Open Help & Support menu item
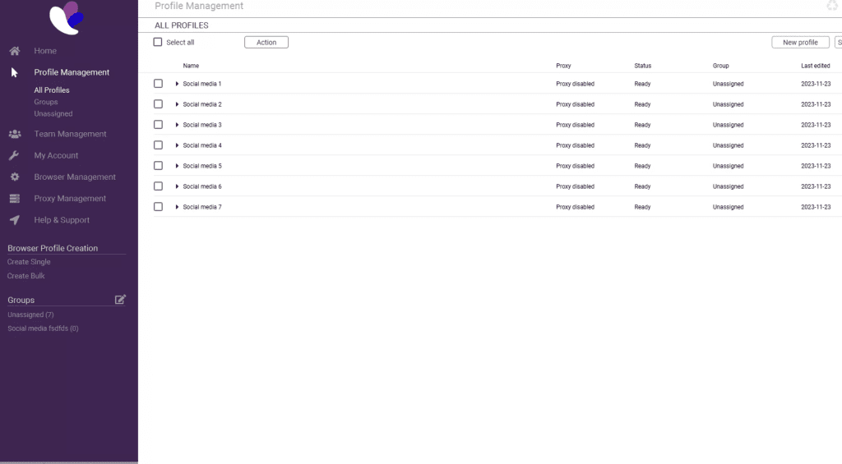Viewport: 842px width, 464px height. [x=62, y=220]
